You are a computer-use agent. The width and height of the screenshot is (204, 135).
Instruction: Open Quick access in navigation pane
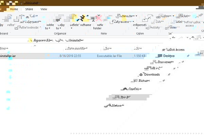pyautogui.click(x=173, y=50)
